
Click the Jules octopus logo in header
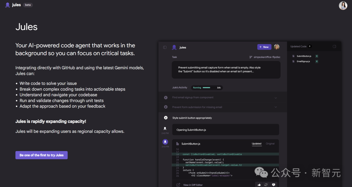(x=7, y=5)
